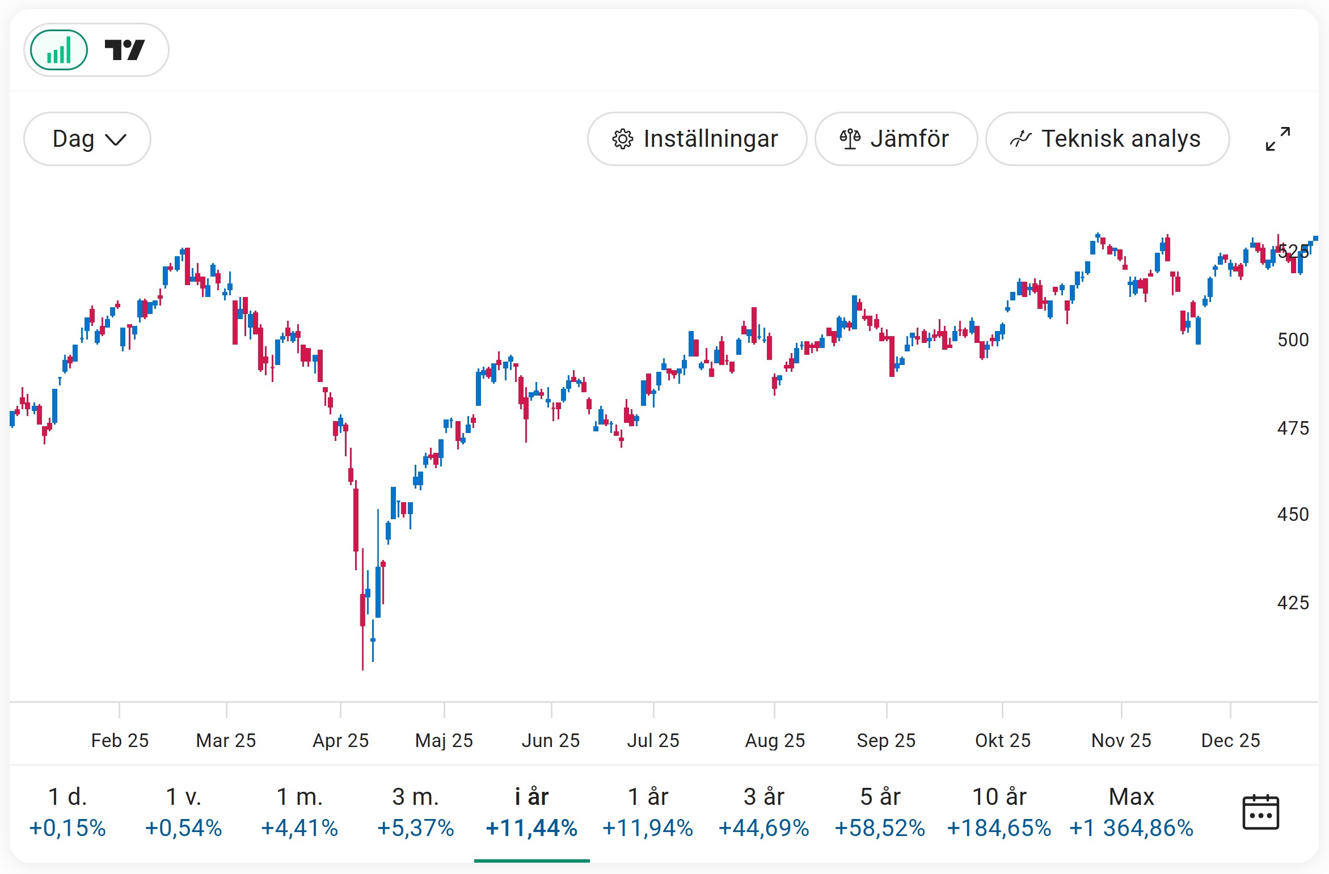Click the gear icon in Inställningar
This screenshot has height=874, width=1329.
[x=622, y=139]
